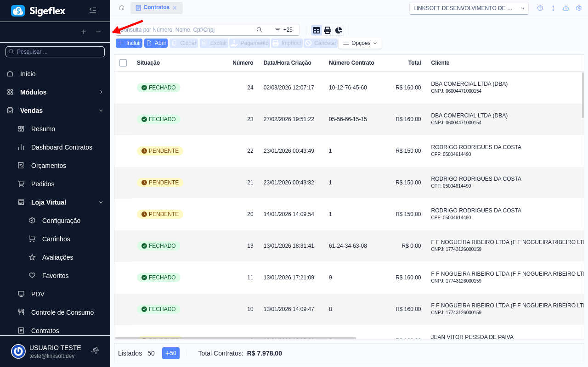The height and width of the screenshot is (367, 588).
Task: Expand all menu items with the plus icon
Action: pos(84,32)
